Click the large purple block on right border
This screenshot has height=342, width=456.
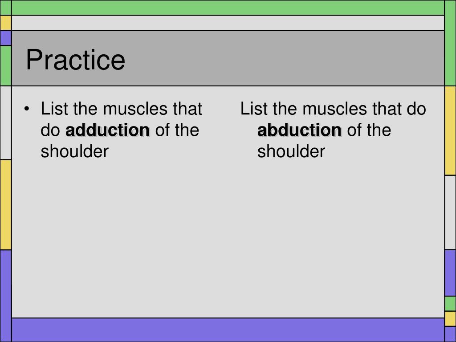coord(451,273)
